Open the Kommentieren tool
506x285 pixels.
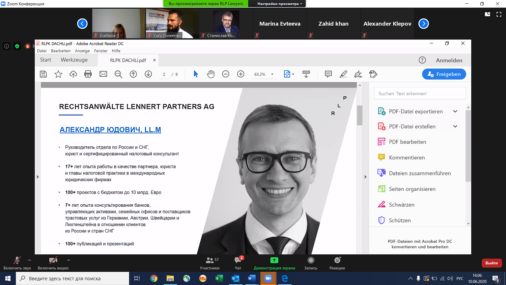(x=407, y=158)
